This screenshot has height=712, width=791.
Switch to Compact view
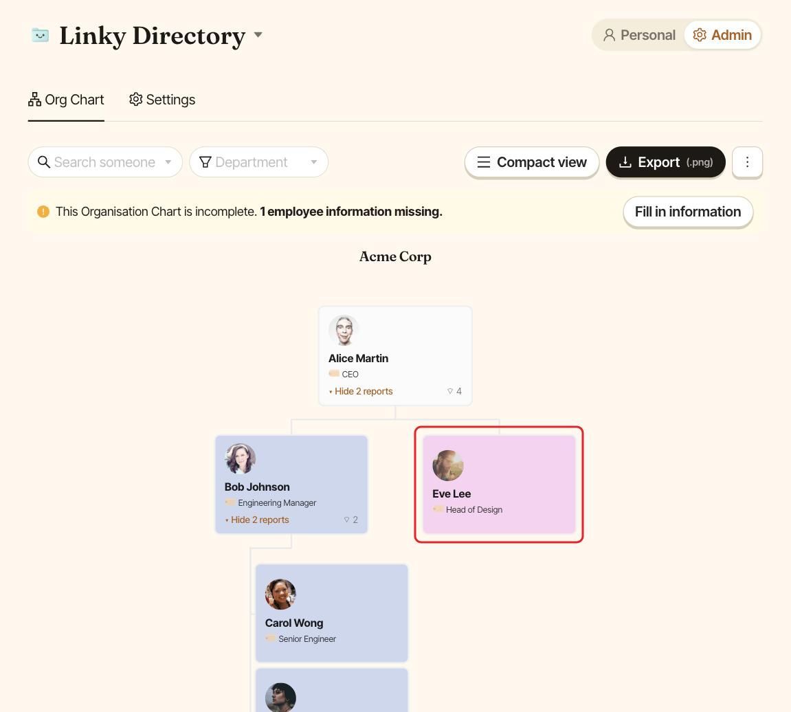[x=532, y=162]
